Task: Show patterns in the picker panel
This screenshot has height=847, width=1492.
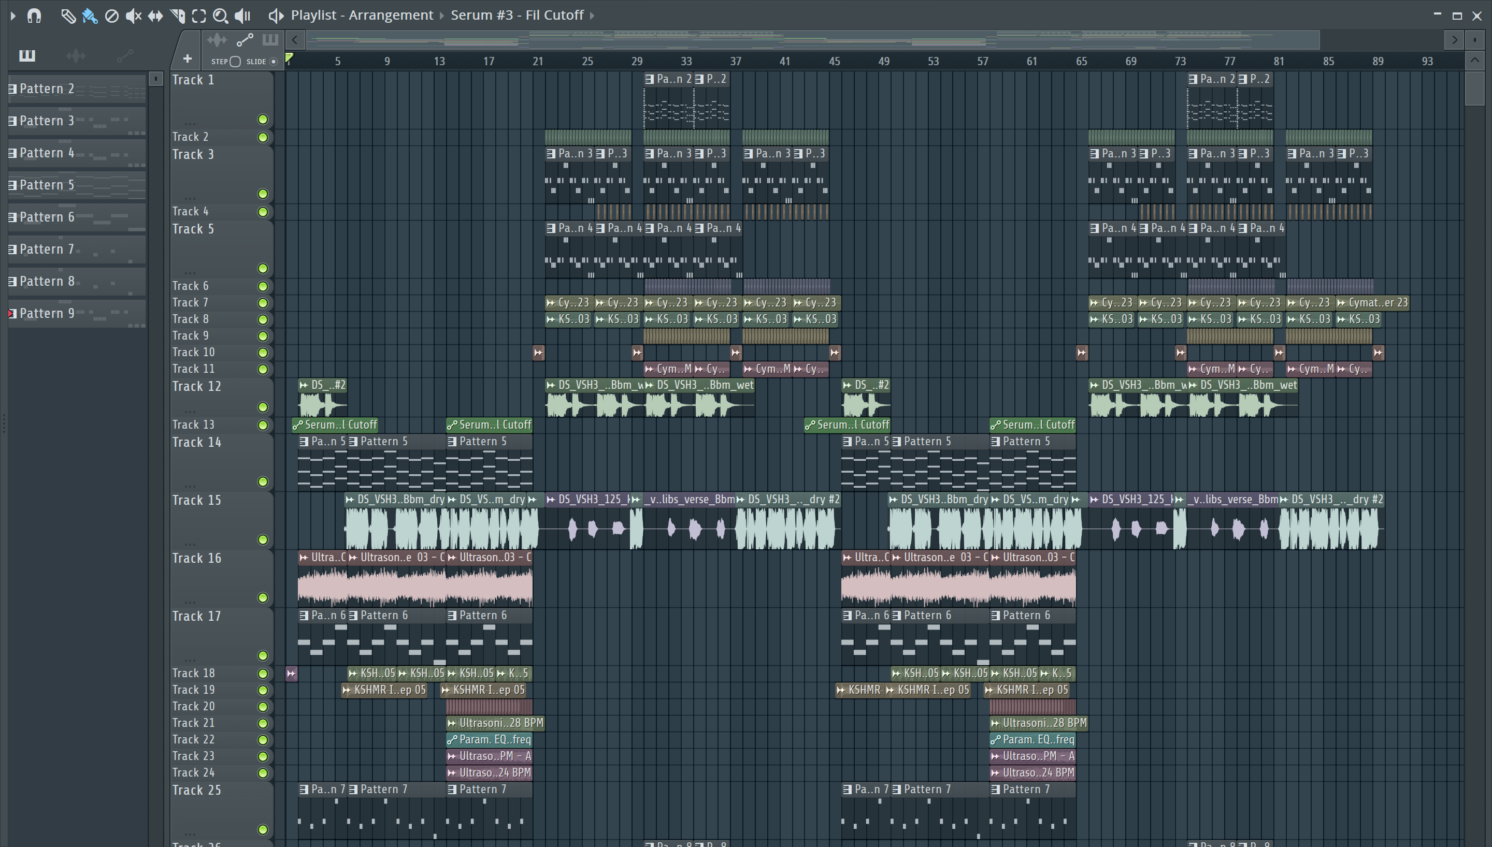Action: point(27,55)
